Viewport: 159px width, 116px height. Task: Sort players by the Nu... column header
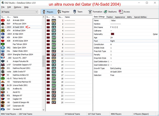61,17
